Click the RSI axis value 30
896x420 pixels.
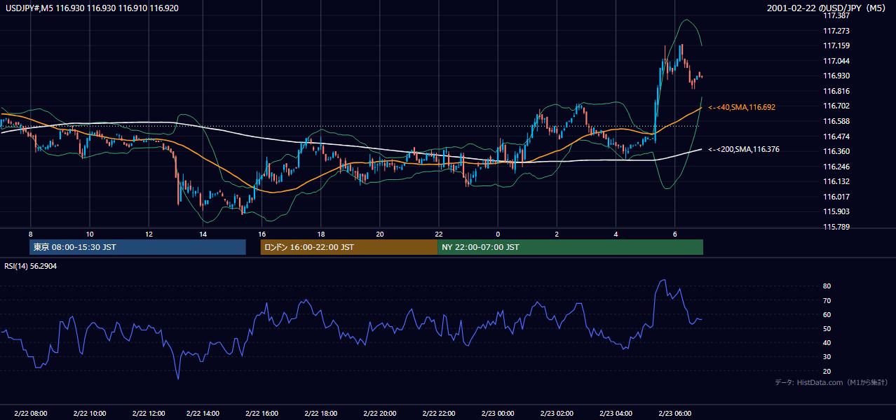[827, 357]
